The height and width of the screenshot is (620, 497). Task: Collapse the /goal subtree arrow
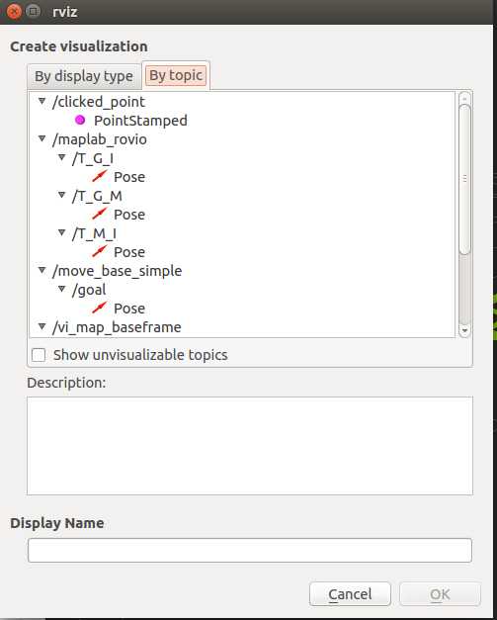(61, 289)
